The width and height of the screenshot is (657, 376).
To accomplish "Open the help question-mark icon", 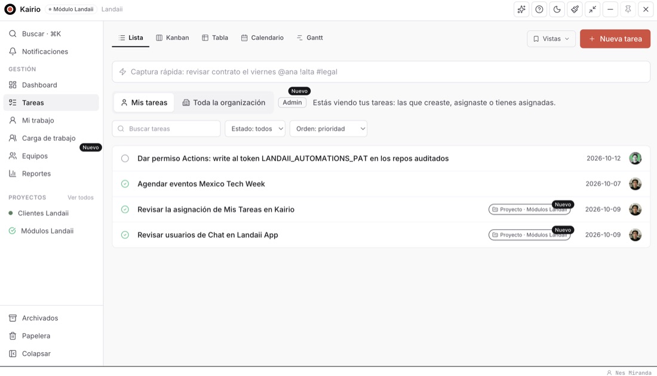I will pyautogui.click(x=539, y=9).
